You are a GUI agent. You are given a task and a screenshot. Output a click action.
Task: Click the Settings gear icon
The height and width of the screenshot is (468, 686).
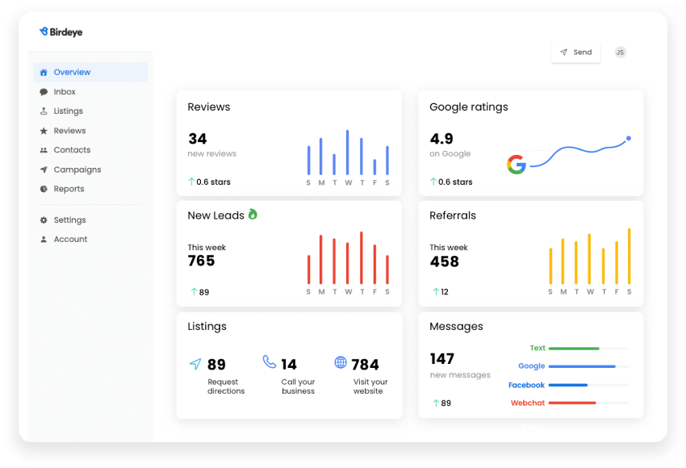click(x=44, y=220)
